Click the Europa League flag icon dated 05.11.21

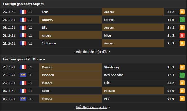click(23, 99)
